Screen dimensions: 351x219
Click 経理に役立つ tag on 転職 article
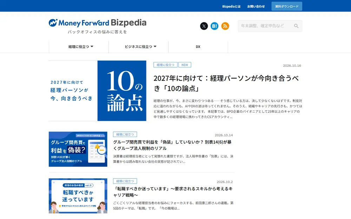(x=125, y=181)
